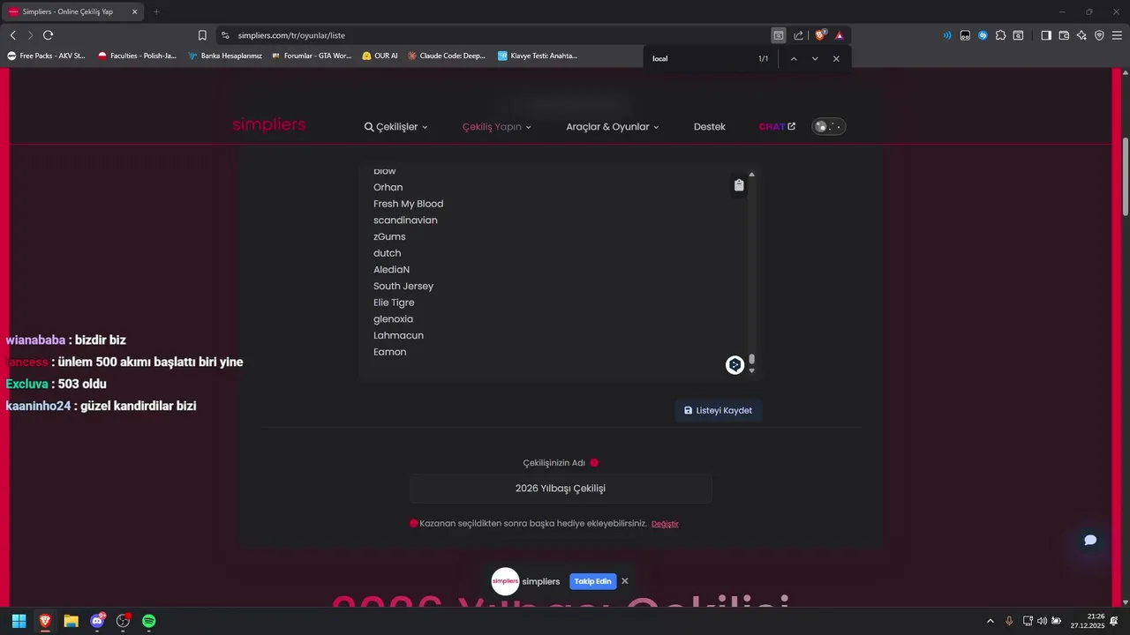Open the browser extensions puzzle icon
The image size is (1130, 635).
click(1000, 35)
